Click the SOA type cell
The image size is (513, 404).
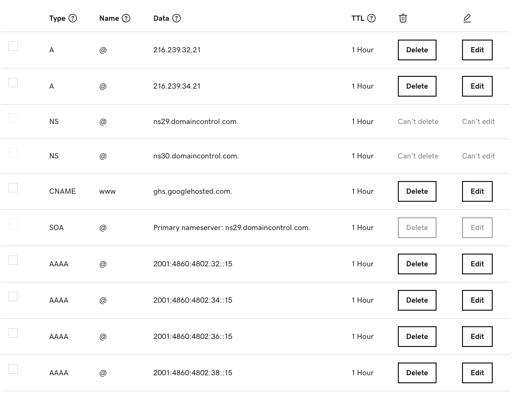pos(56,228)
